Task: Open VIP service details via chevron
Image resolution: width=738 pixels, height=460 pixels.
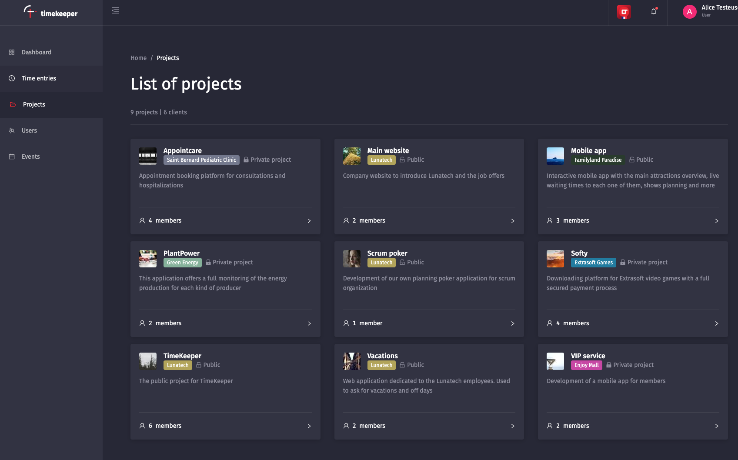Action: (717, 426)
